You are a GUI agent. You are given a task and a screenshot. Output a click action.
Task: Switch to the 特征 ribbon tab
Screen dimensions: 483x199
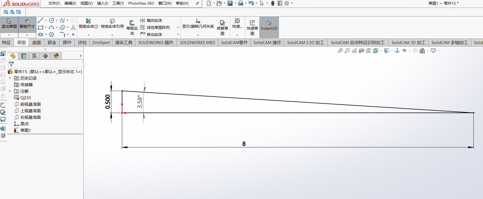(6, 42)
